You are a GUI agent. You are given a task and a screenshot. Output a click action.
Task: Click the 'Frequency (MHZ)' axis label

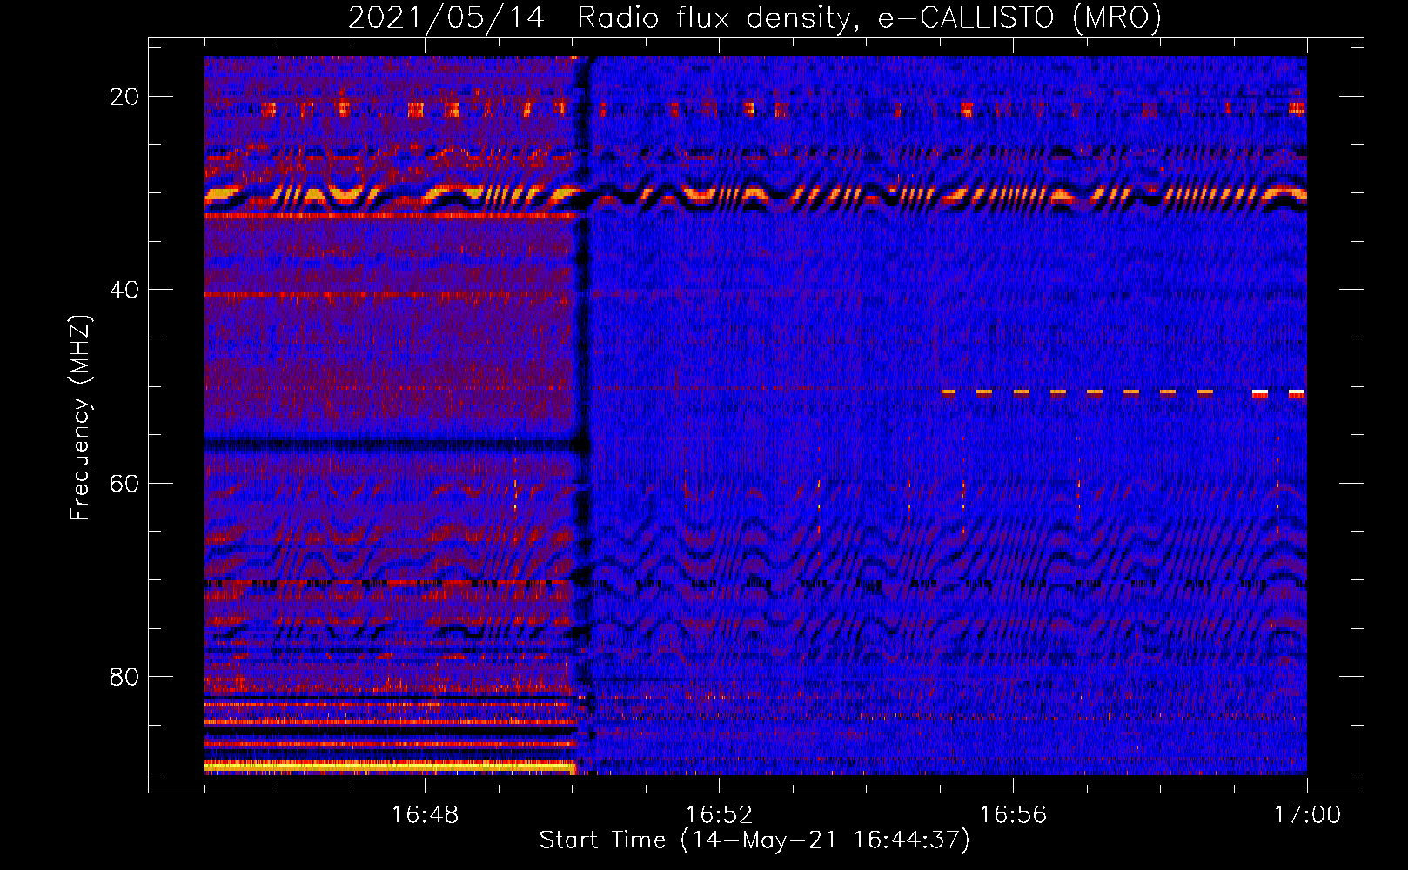pyautogui.click(x=80, y=418)
